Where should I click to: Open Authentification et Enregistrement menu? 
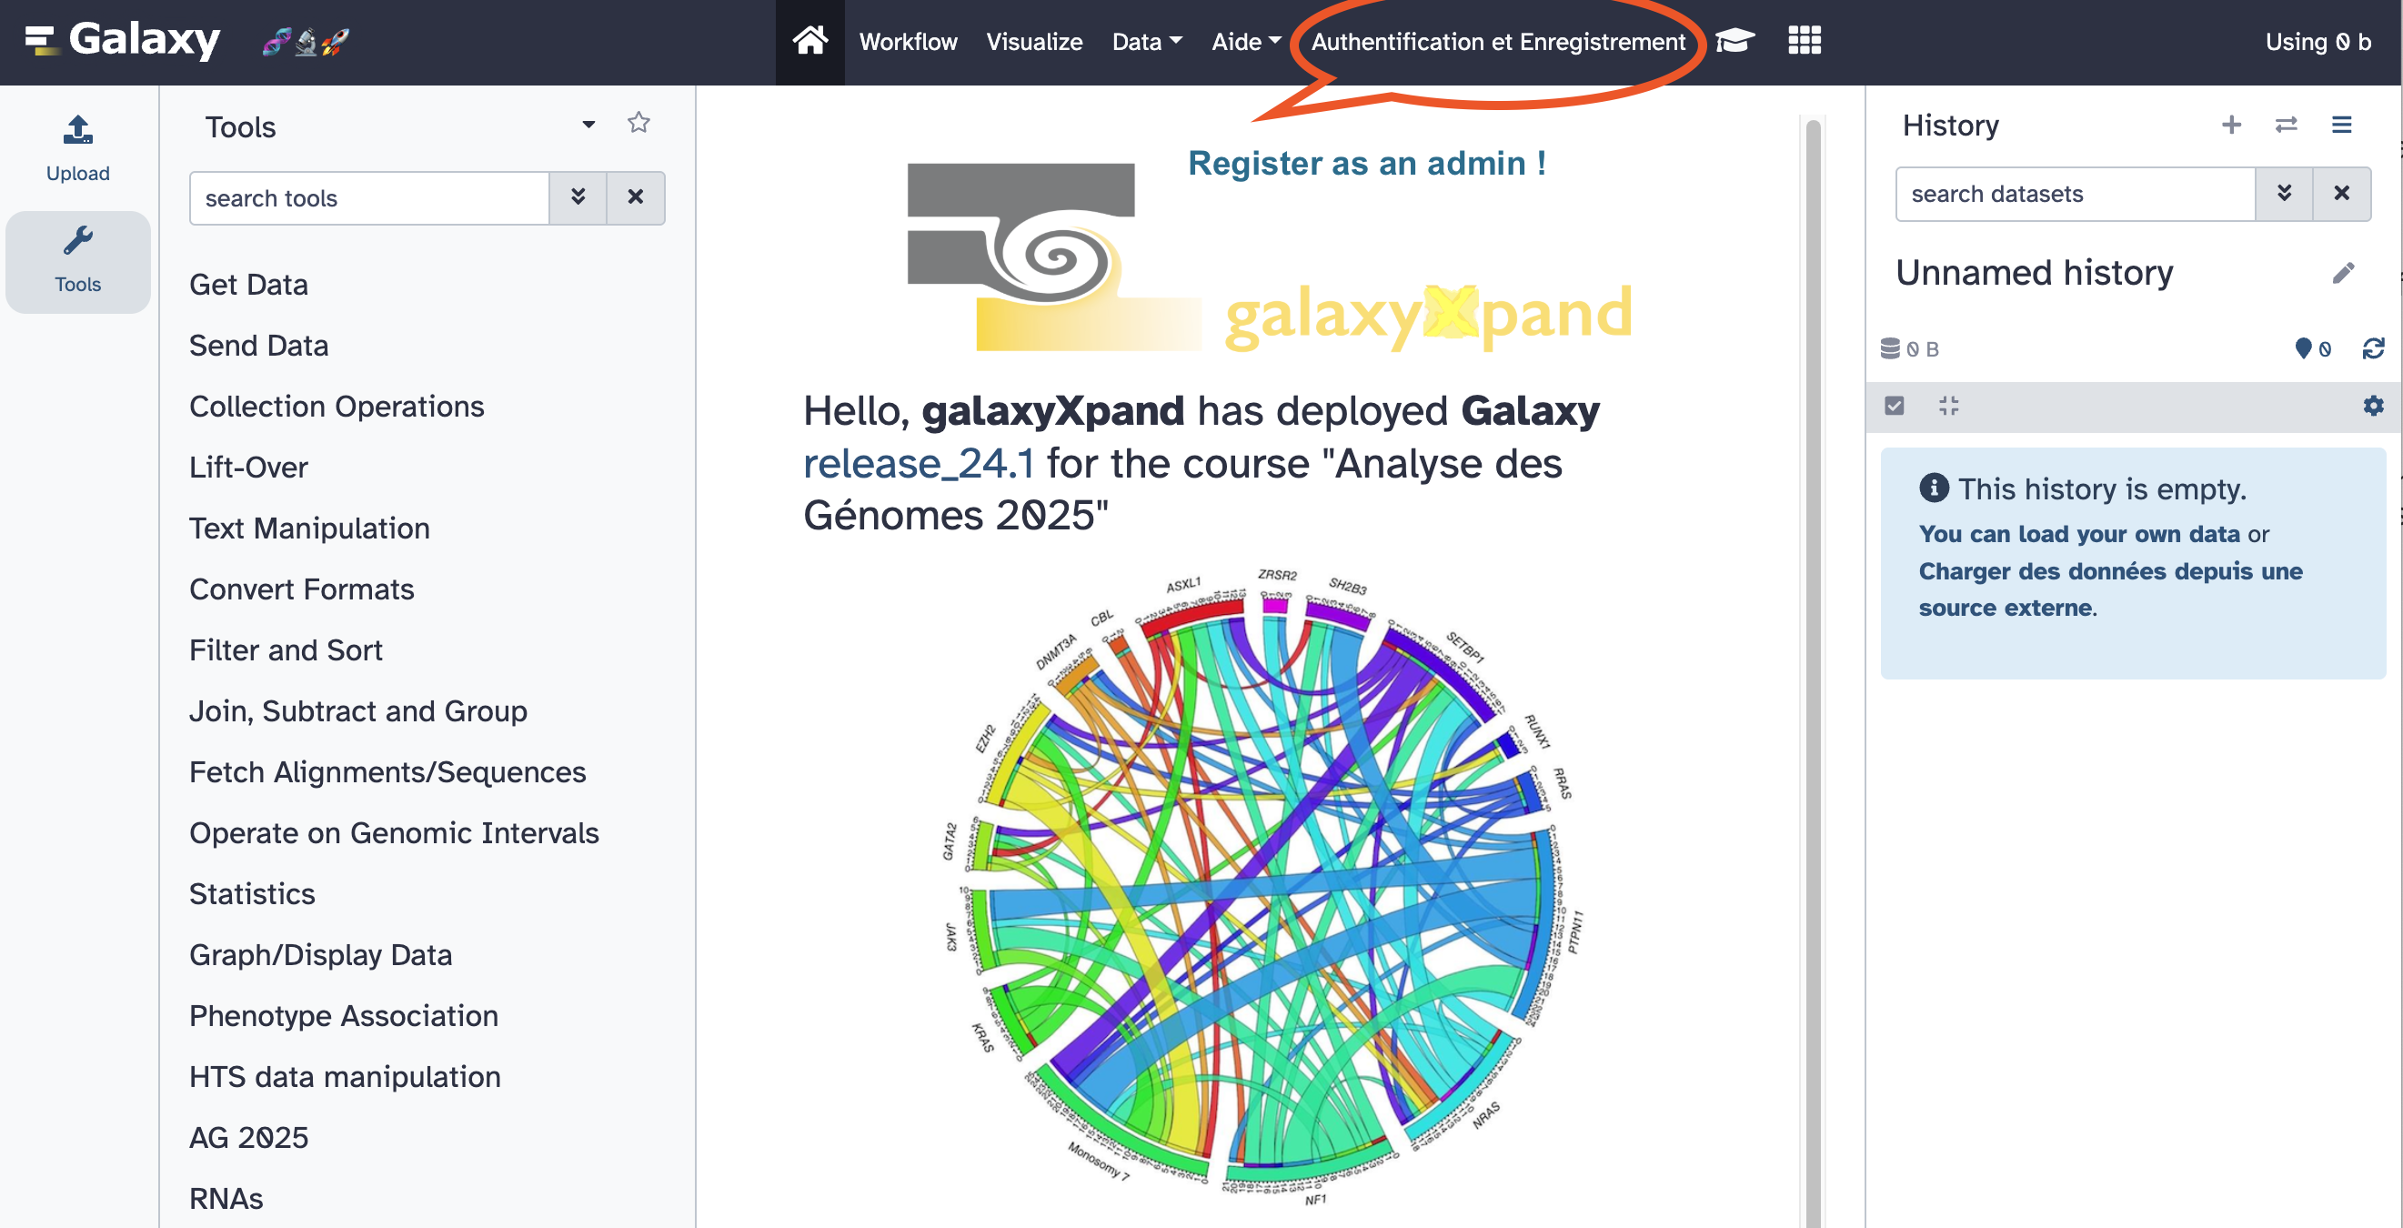tap(1497, 42)
